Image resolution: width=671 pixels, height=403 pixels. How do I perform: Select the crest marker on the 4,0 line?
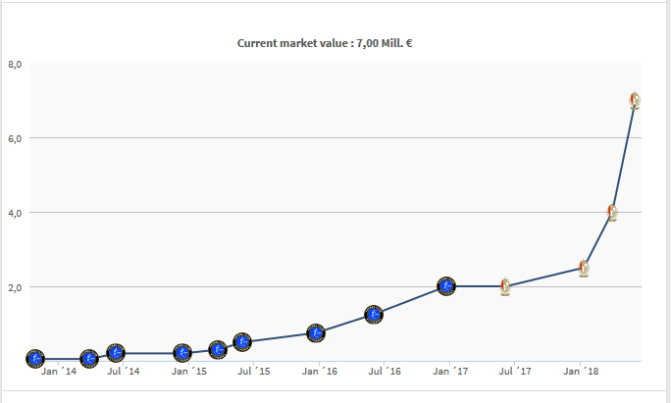612,213
